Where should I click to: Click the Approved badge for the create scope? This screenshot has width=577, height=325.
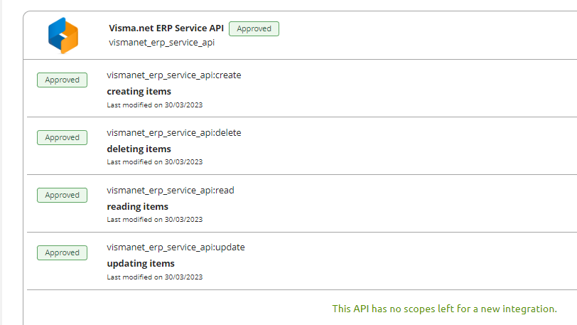pyautogui.click(x=63, y=80)
